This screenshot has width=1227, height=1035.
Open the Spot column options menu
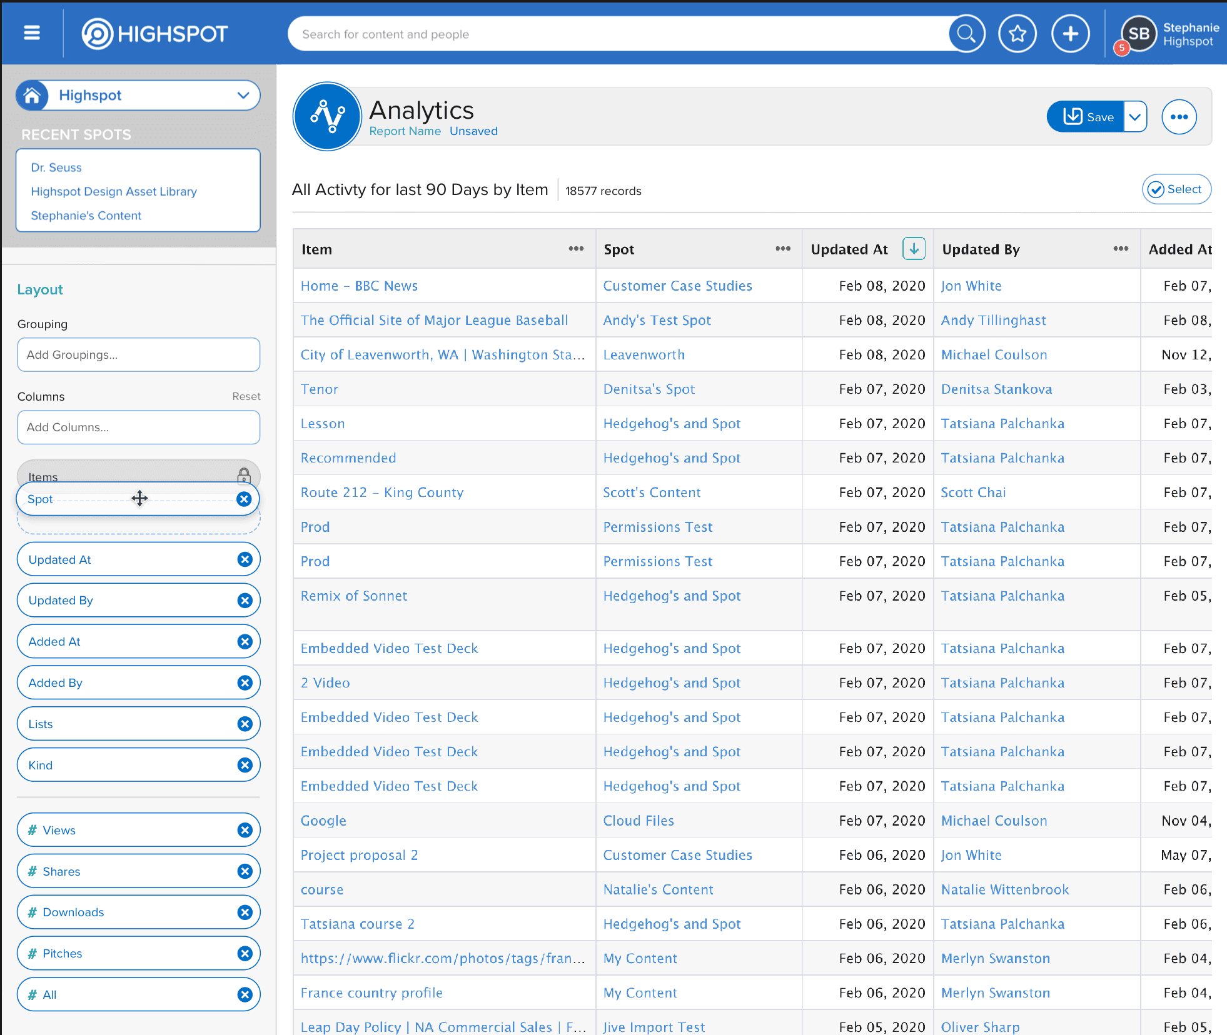783,249
